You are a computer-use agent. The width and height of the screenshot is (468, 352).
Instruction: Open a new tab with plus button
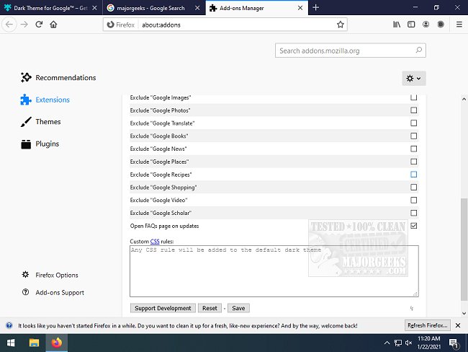point(316,8)
